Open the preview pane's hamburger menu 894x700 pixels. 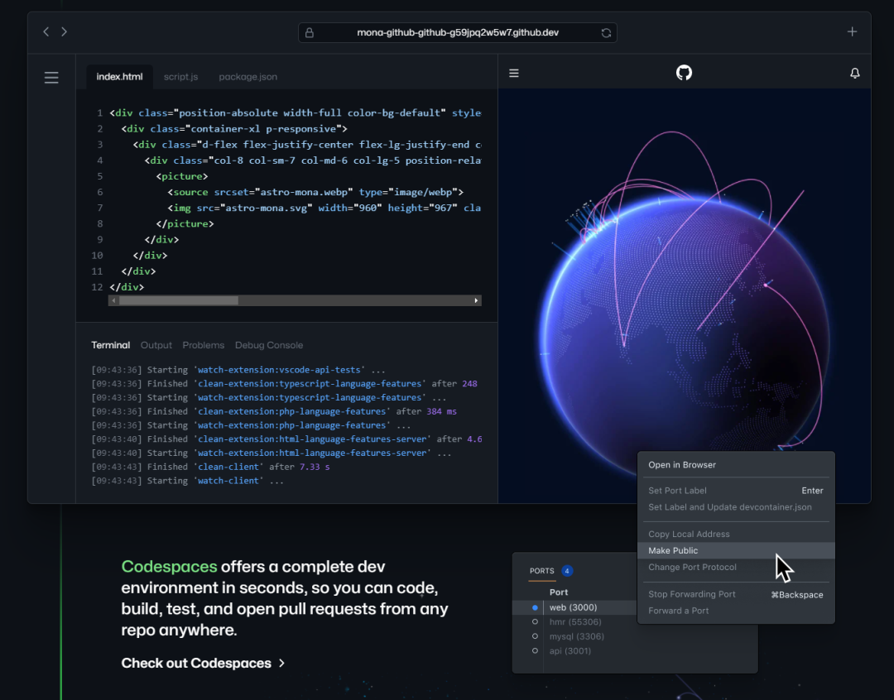514,73
